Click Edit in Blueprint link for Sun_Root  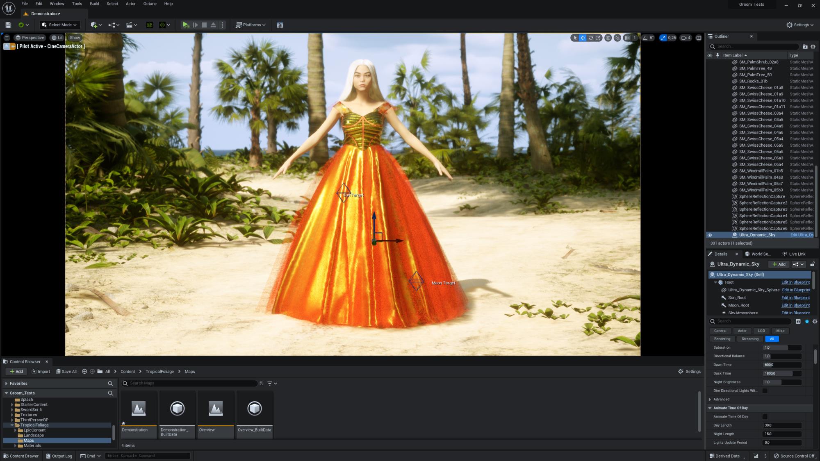tap(795, 298)
